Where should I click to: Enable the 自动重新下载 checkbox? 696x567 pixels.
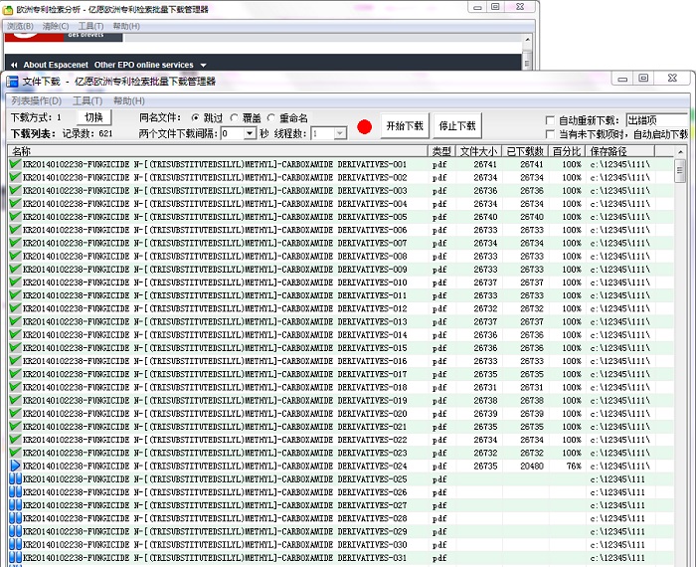[550, 120]
